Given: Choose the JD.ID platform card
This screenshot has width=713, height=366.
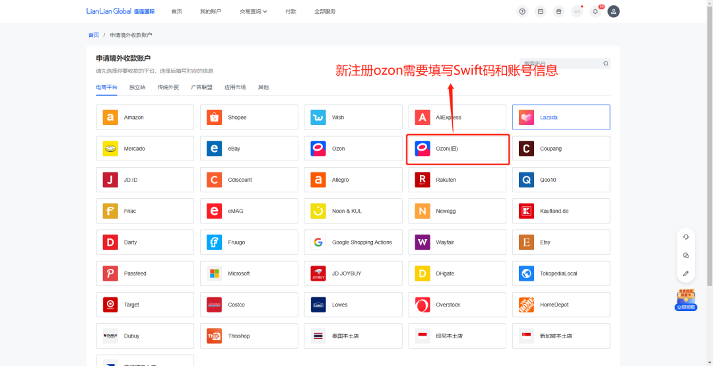Looking at the screenshot, I should click(x=145, y=180).
